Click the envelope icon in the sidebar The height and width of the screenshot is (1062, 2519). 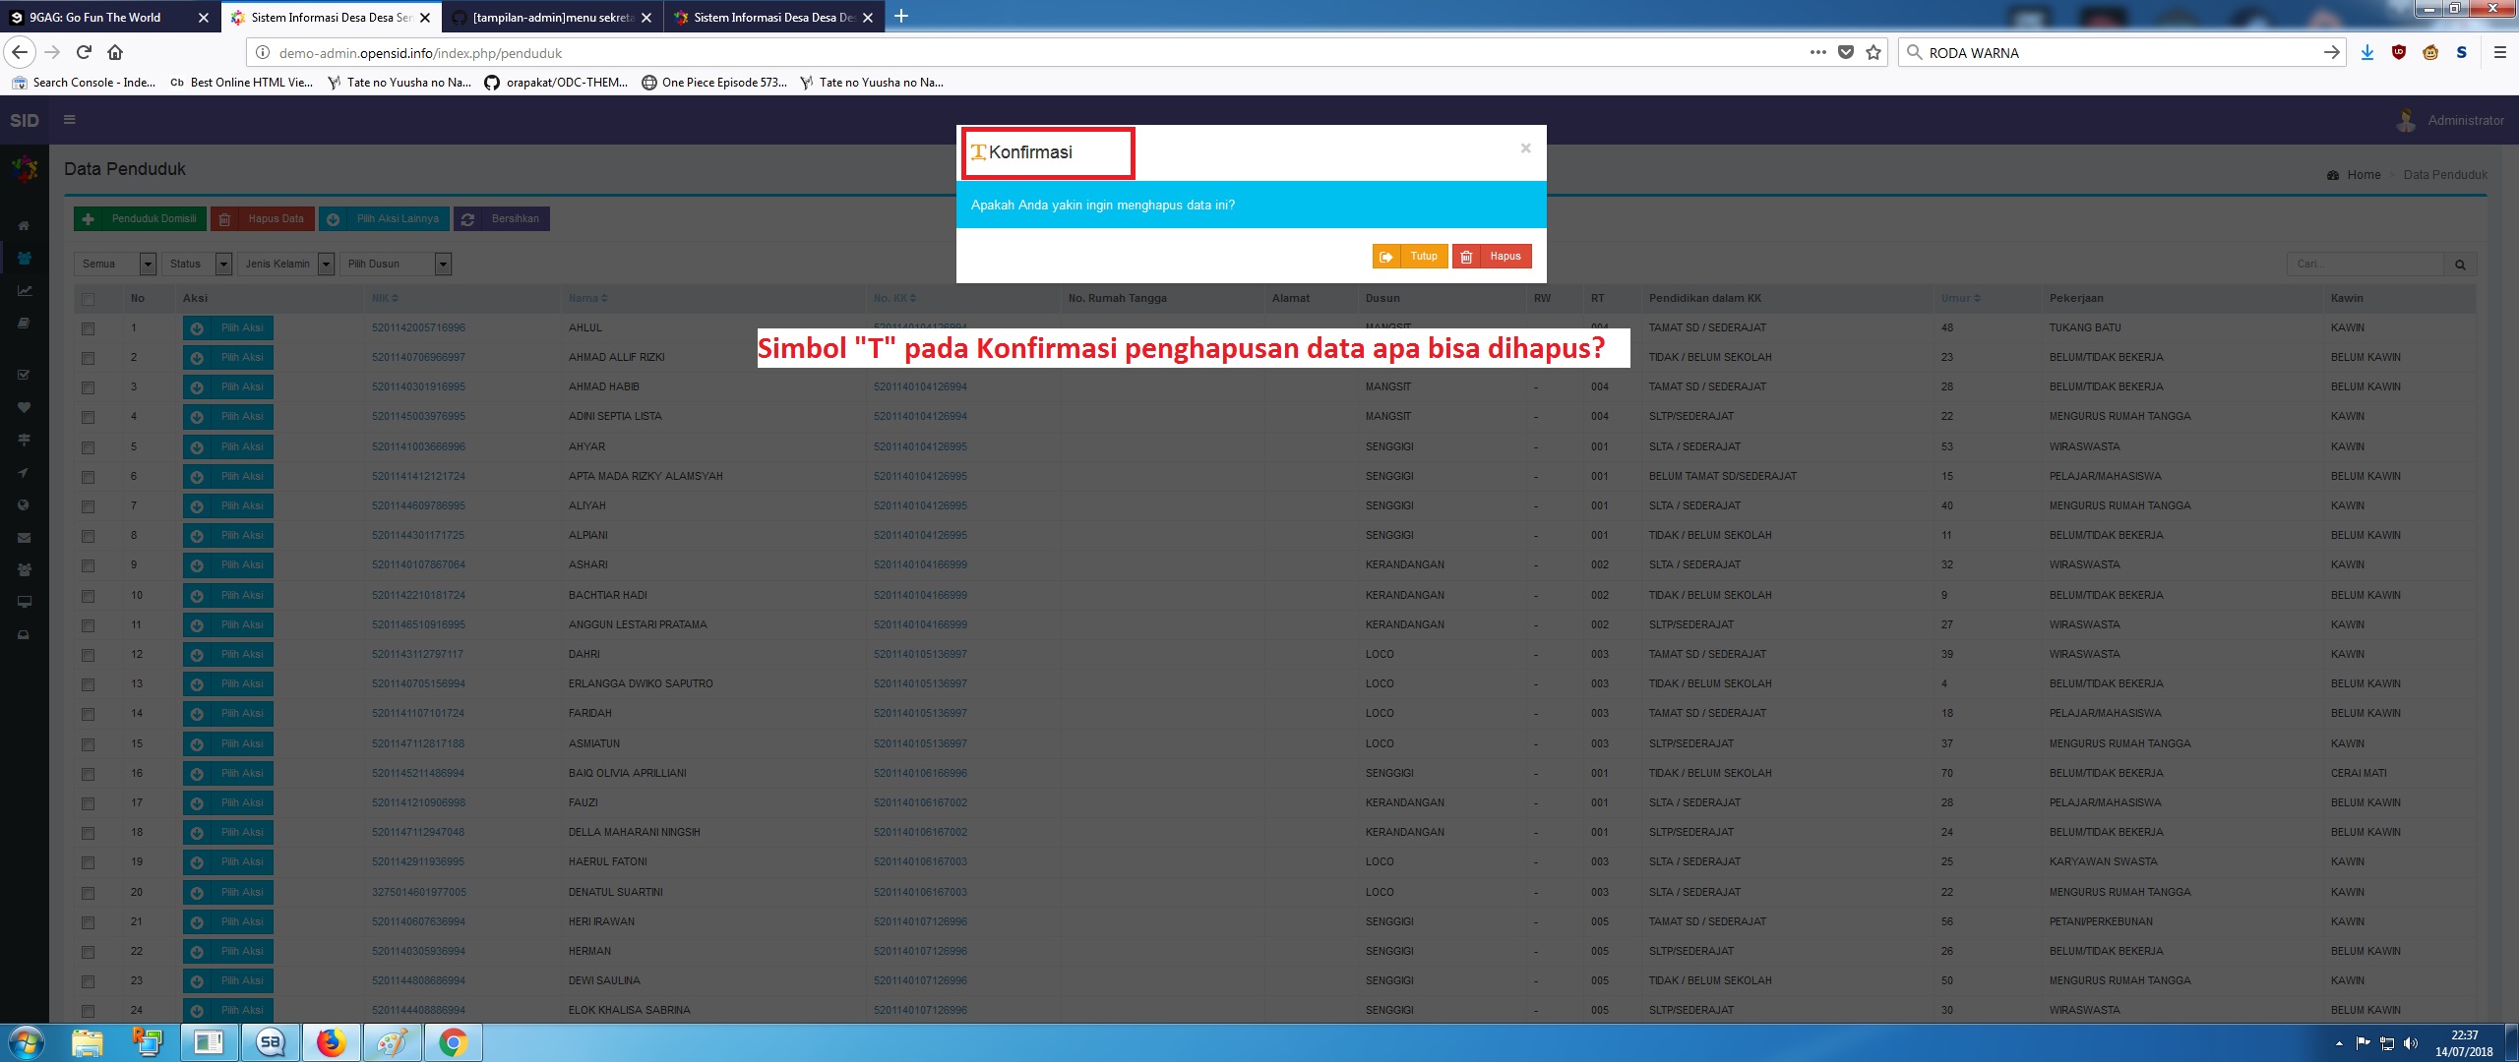coord(24,537)
